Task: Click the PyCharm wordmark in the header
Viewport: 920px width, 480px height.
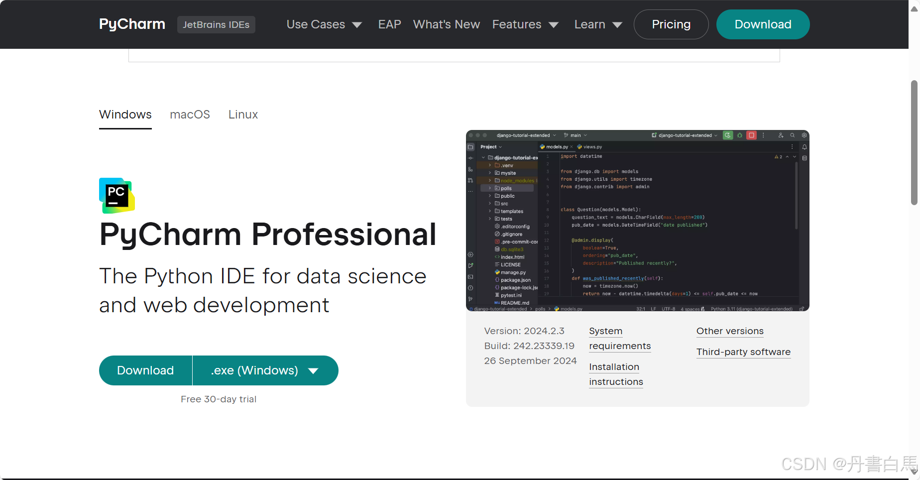Action: tap(132, 24)
